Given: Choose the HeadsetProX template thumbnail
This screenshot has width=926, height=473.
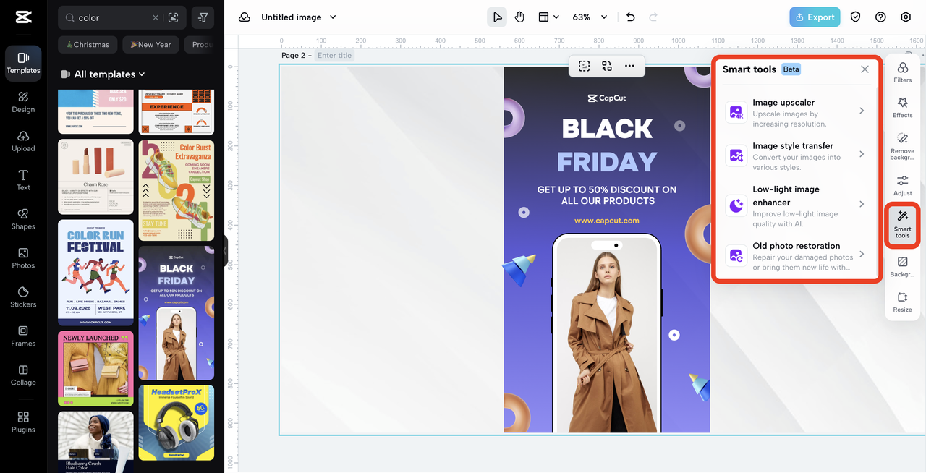Looking at the screenshot, I should coord(177,423).
